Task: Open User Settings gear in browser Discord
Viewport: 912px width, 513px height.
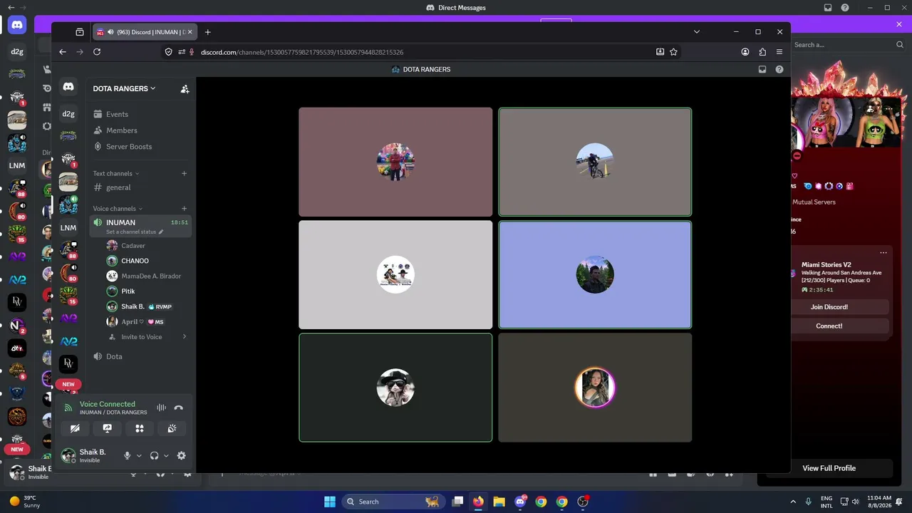Action: pos(181,456)
